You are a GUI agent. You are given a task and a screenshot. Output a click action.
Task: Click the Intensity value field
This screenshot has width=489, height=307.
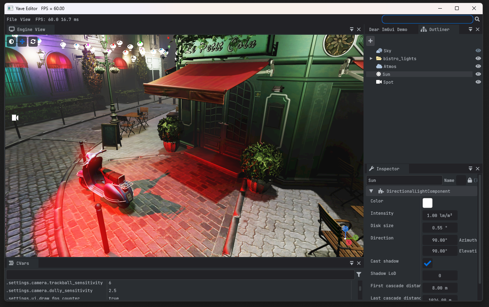pyautogui.click(x=440, y=215)
